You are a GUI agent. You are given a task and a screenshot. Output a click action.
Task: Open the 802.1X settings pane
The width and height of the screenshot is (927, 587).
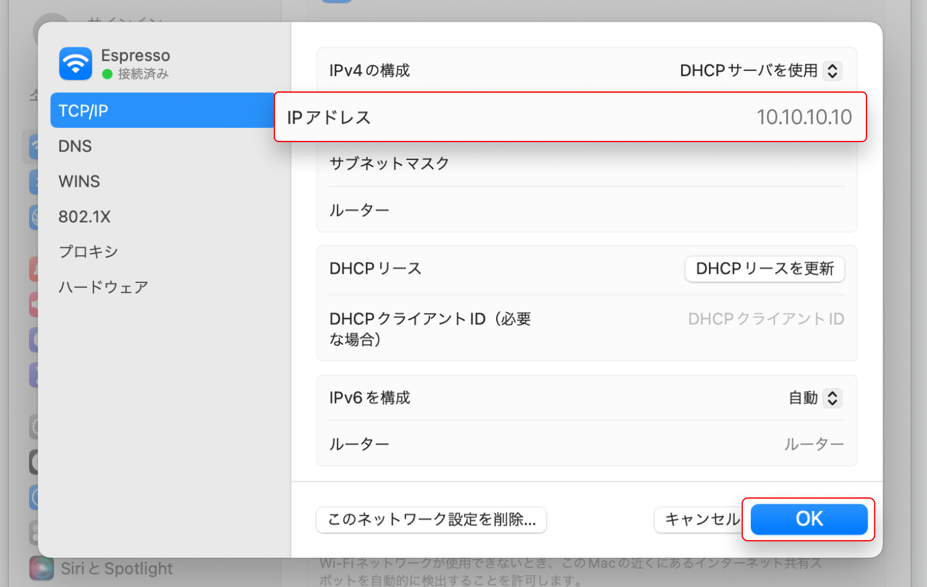(85, 216)
